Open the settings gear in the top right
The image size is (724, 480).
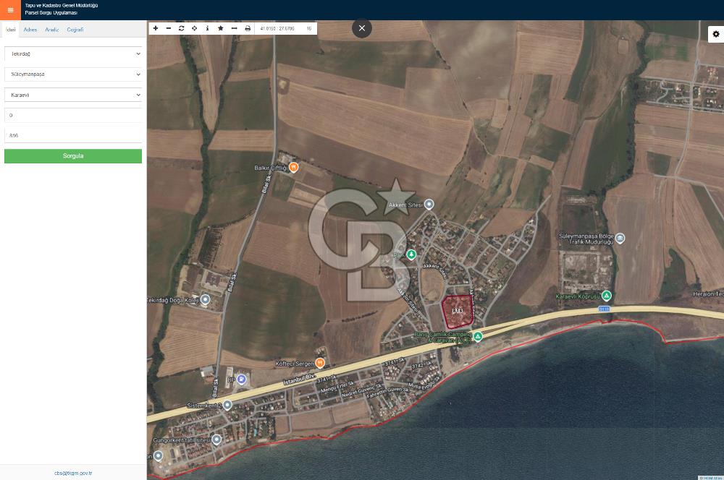click(x=716, y=34)
